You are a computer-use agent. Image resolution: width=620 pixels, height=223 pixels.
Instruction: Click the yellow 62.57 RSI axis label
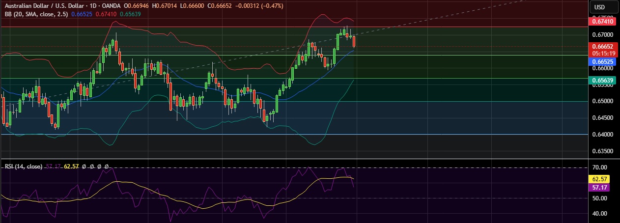[601, 179]
